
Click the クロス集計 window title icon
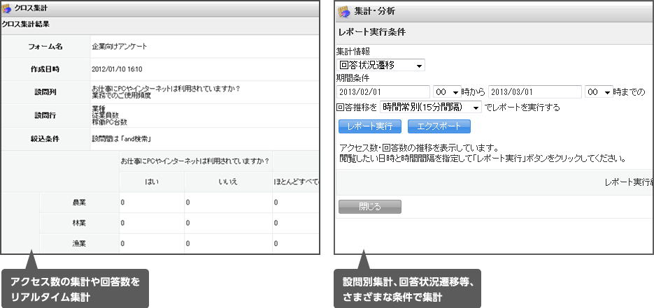(7, 8)
